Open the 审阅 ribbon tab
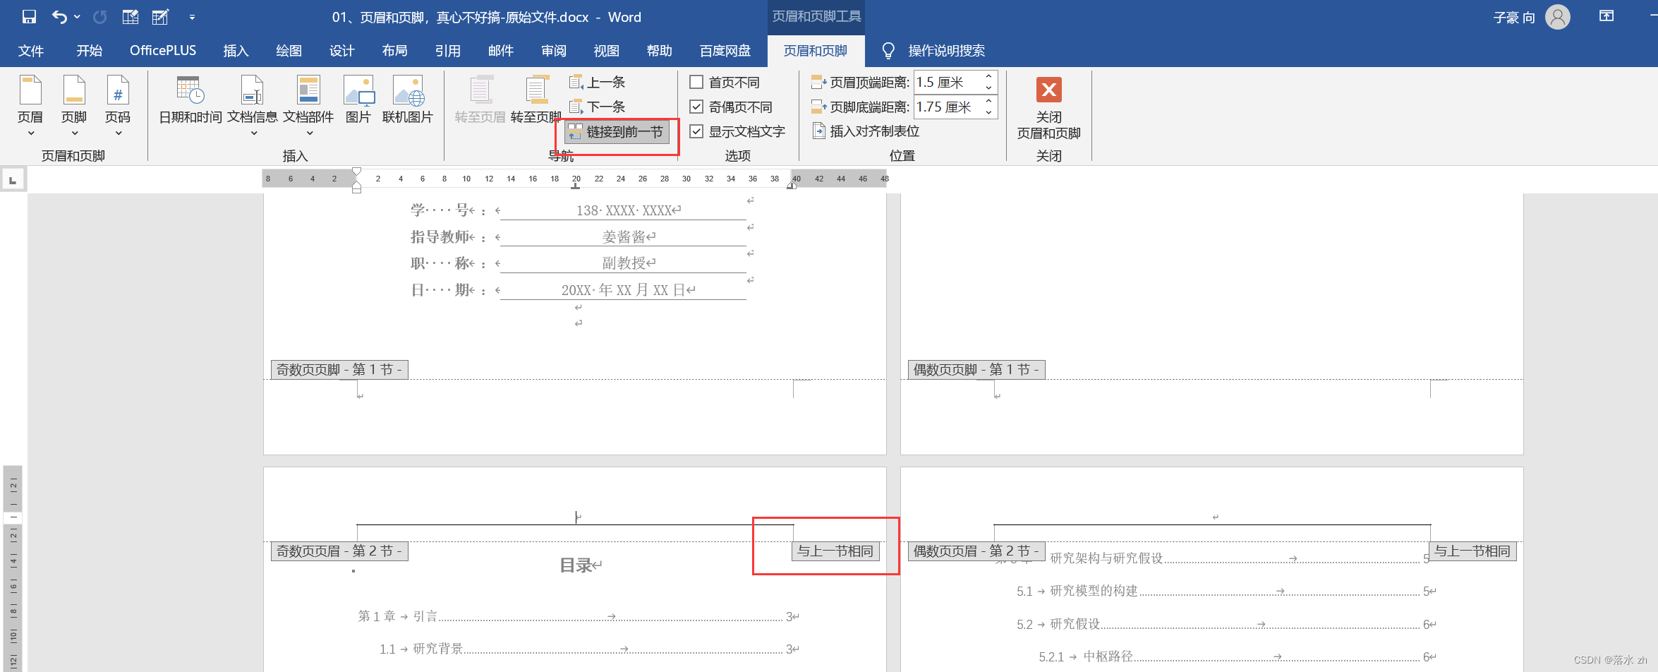The width and height of the screenshot is (1658, 672). pyautogui.click(x=554, y=51)
